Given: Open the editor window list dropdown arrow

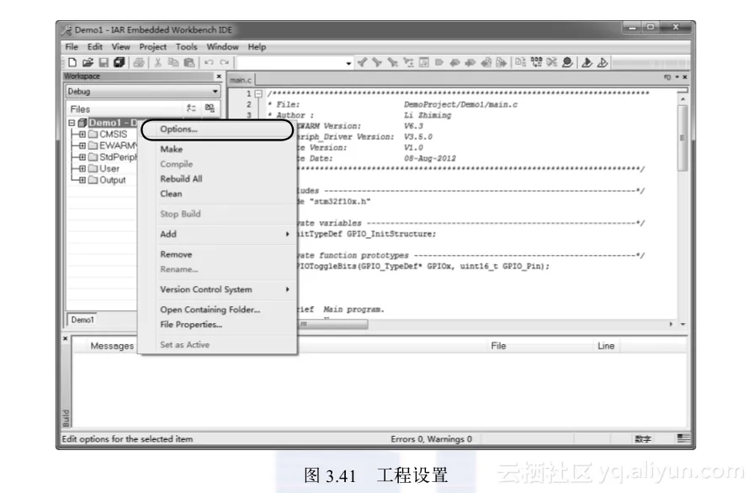Looking at the screenshot, I should [x=677, y=77].
